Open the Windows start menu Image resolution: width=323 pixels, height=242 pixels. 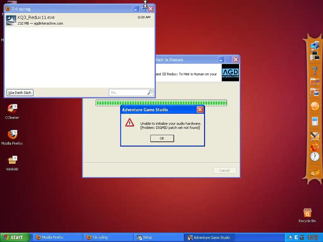click(15, 238)
